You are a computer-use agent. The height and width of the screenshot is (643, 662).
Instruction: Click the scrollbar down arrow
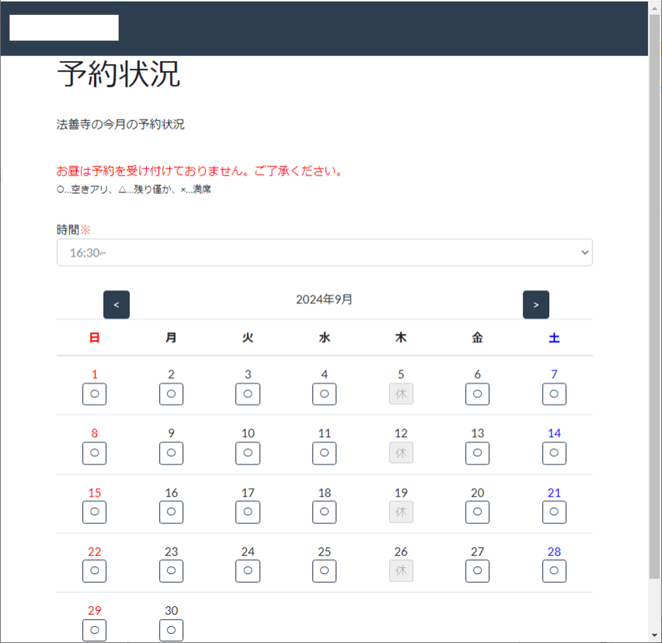pyautogui.click(x=655, y=635)
